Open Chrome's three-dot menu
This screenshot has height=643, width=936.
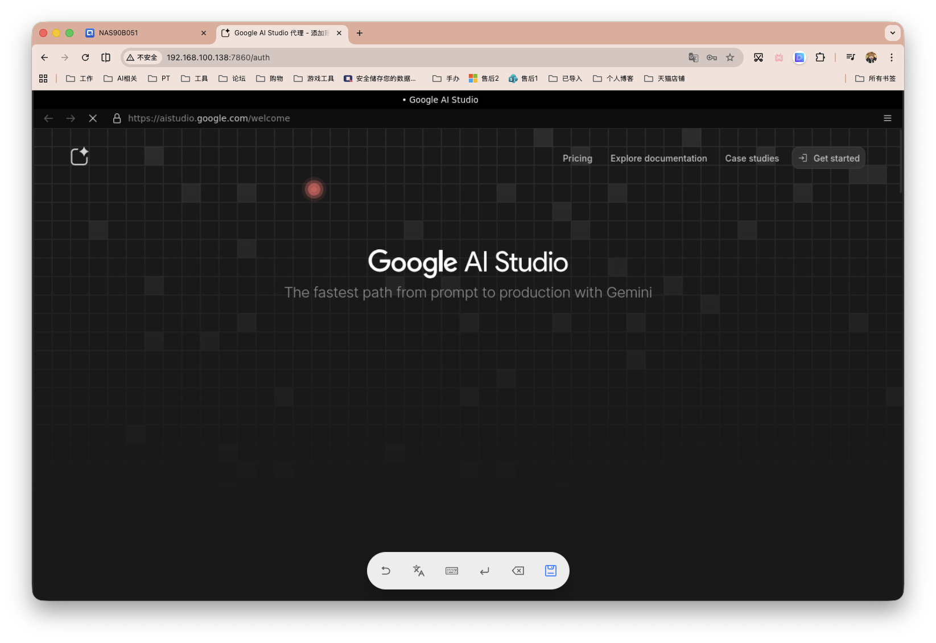pyautogui.click(x=892, y=57)
